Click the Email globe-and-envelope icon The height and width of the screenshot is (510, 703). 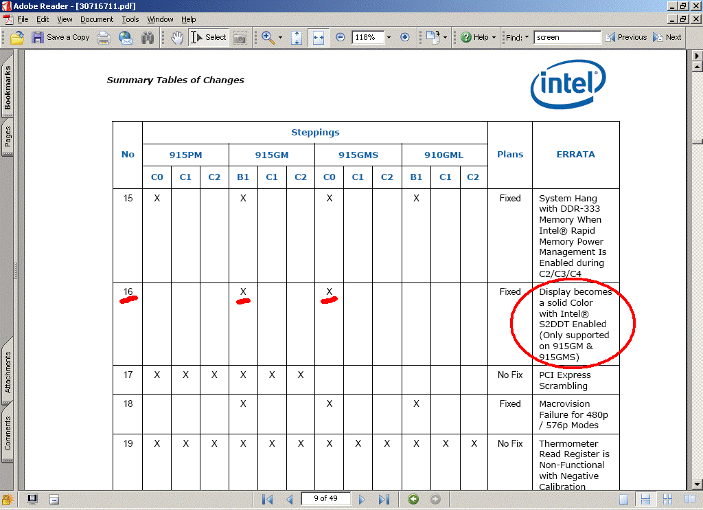pos(126,38)
